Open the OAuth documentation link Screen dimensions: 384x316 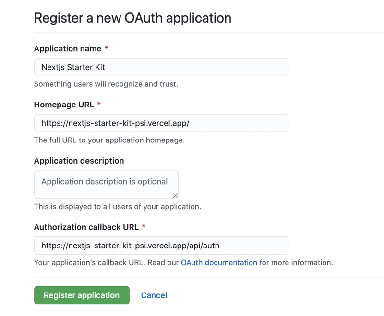(x=219, y=262)
